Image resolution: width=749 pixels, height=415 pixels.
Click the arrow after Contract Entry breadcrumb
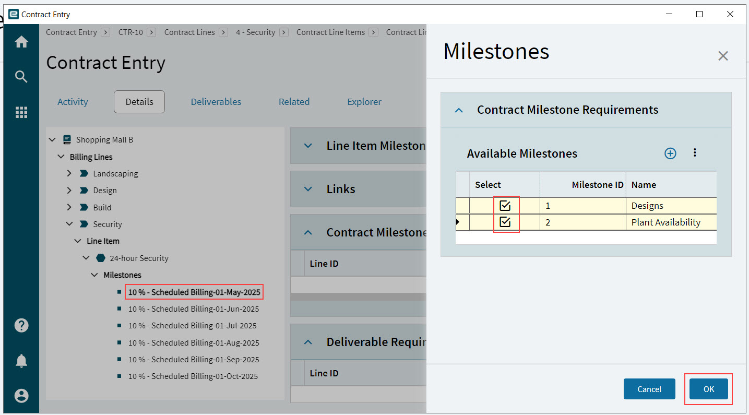105,32
